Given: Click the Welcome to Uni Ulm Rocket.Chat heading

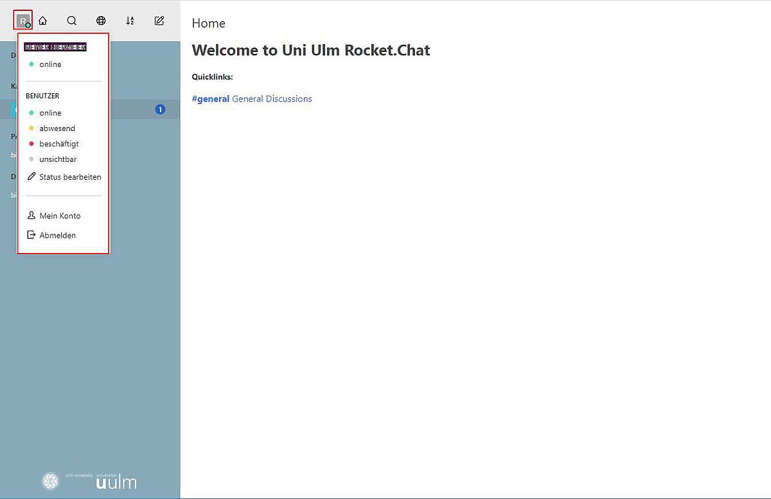Looking at the screenshot, I should pos(311,50).
